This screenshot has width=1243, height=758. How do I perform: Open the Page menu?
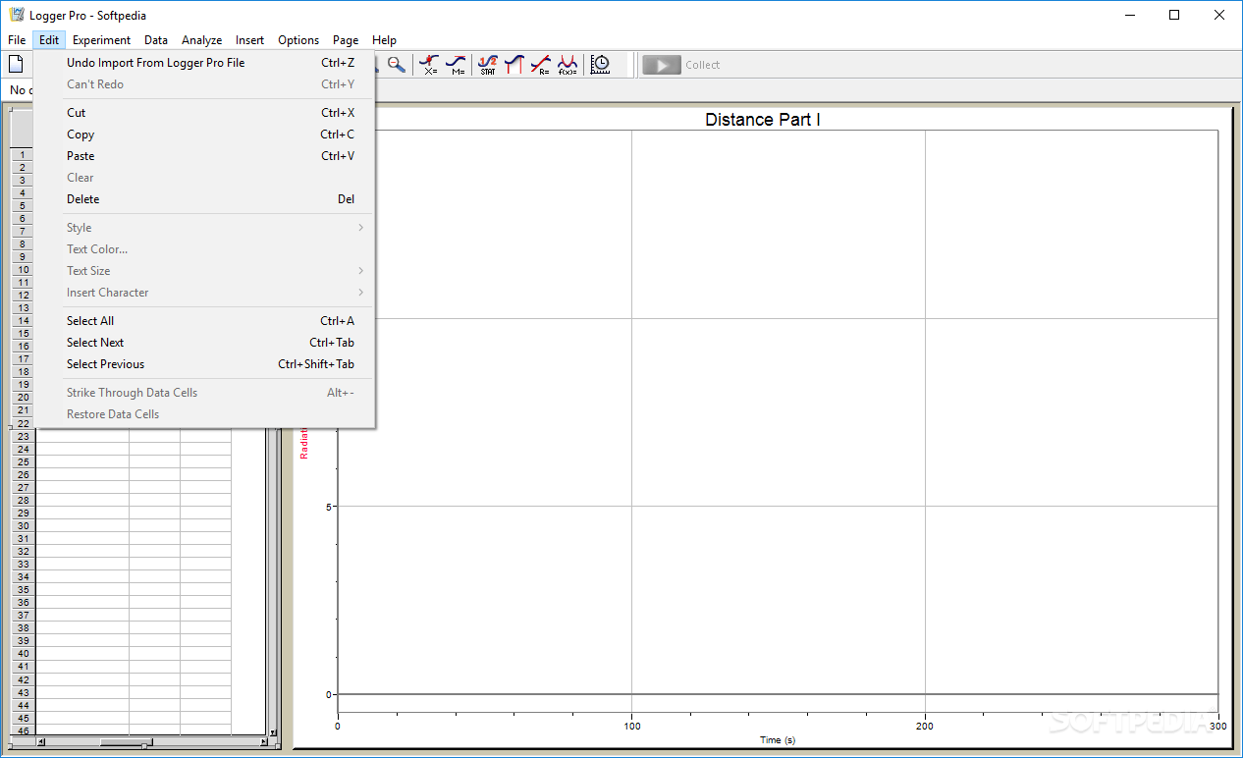click(346, 40)
